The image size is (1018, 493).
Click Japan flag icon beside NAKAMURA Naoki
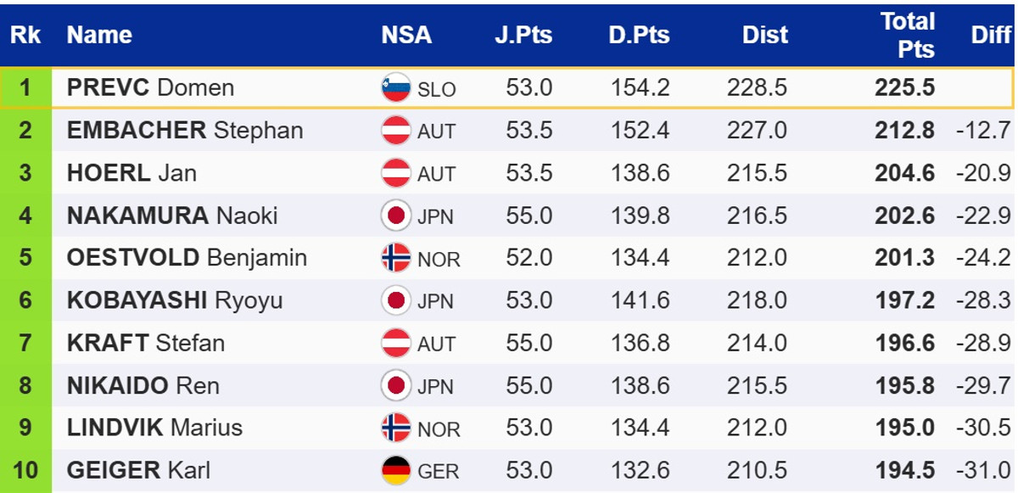click(x=396, y=216)
